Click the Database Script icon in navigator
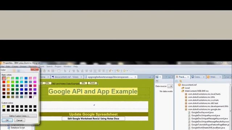 tap(9, 127)
